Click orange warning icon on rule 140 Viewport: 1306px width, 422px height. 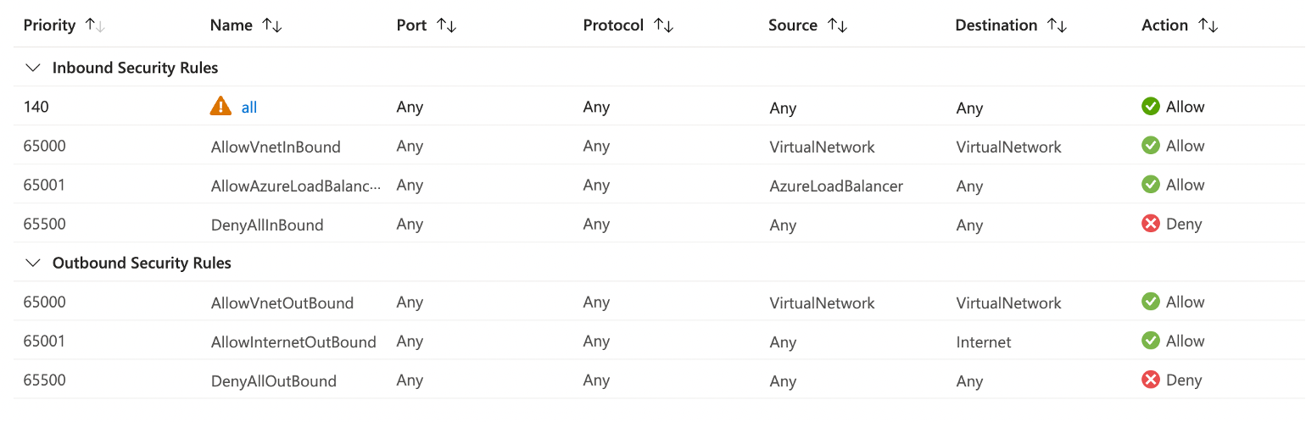tap(220, 107)
